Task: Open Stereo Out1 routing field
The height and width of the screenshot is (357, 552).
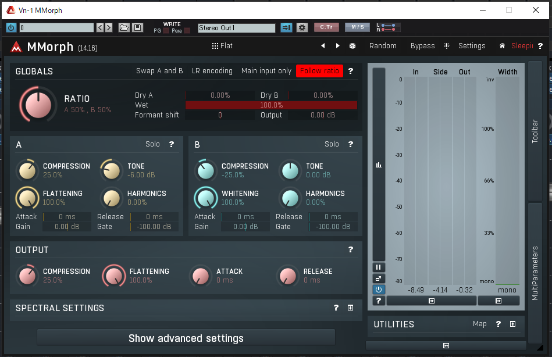Action: 237,28
